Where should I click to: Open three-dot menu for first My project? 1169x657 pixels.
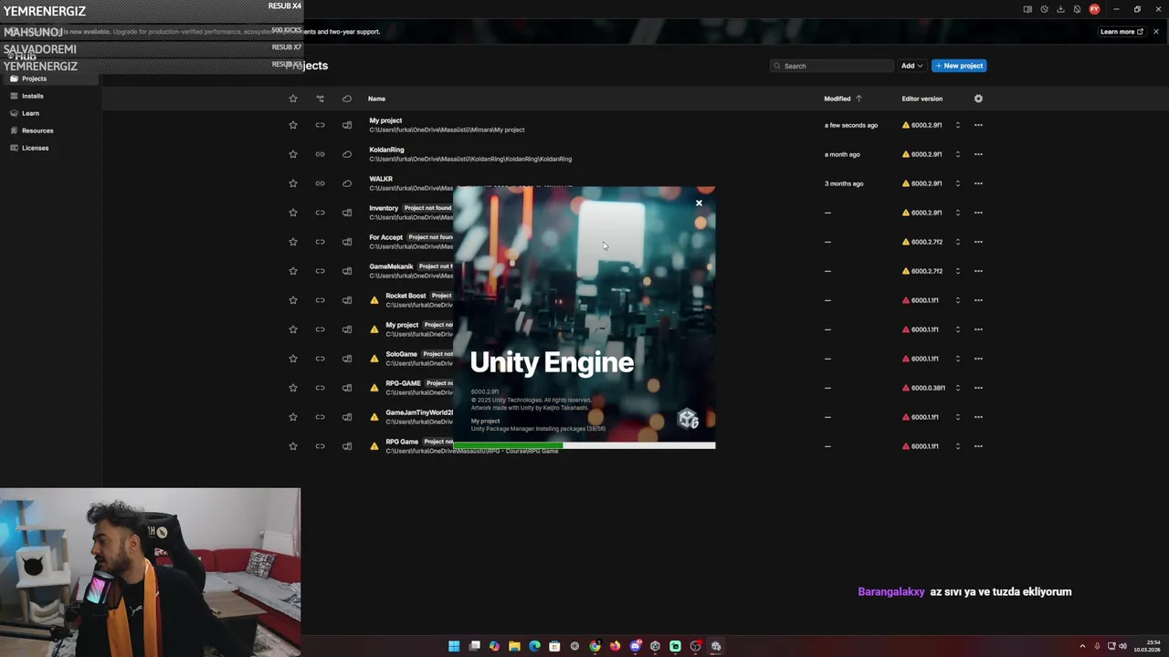(978, 125)
